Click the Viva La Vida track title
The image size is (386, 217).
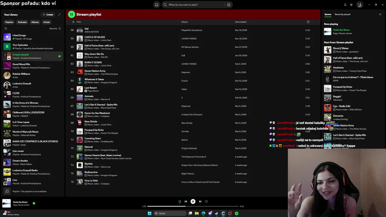pyautogui.click(x=91, y=181)
